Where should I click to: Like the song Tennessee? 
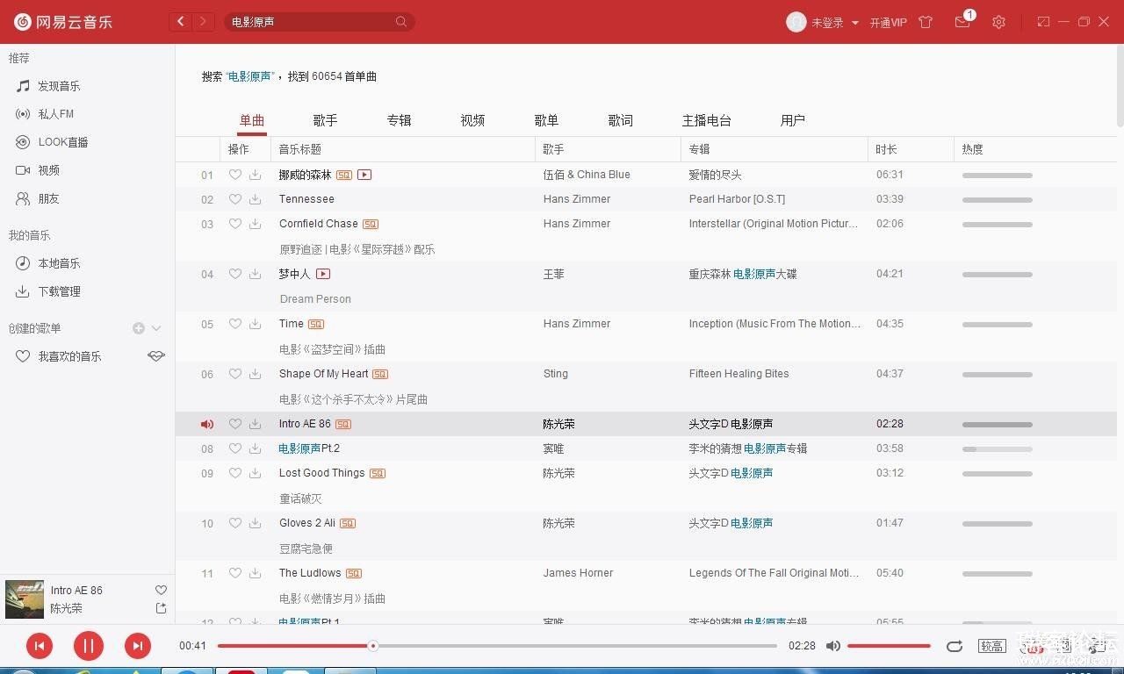(x=234, y=199)
